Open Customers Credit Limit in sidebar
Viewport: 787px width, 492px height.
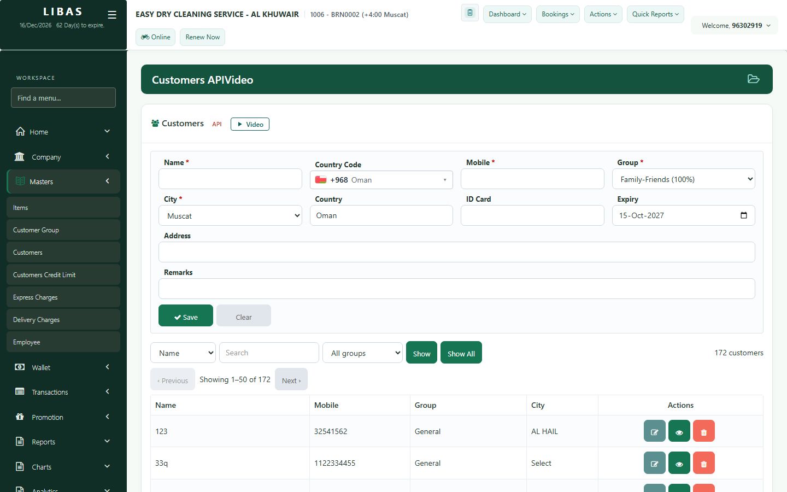63,274
